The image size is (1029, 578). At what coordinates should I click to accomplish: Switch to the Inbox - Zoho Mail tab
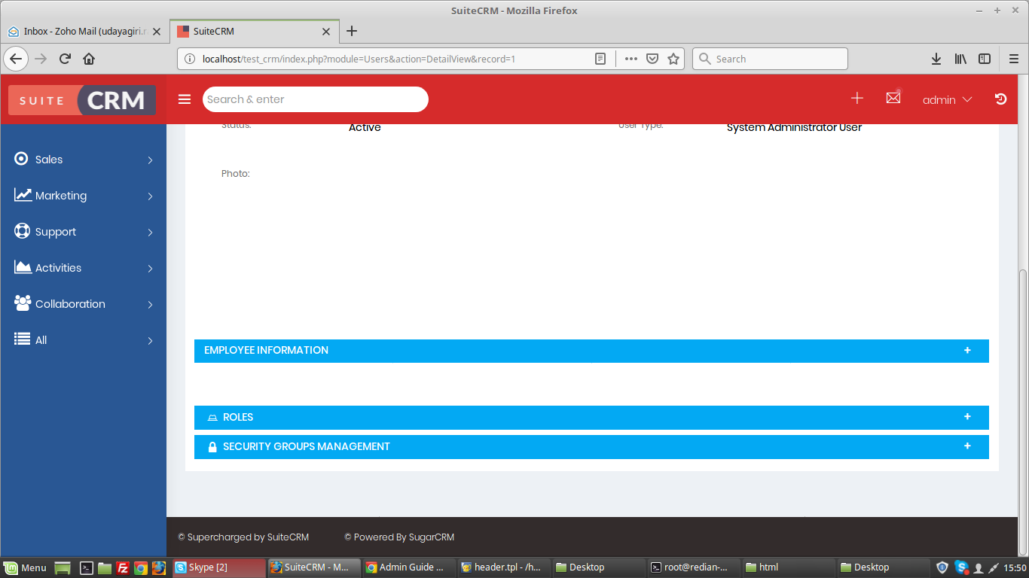click(84, 32)
